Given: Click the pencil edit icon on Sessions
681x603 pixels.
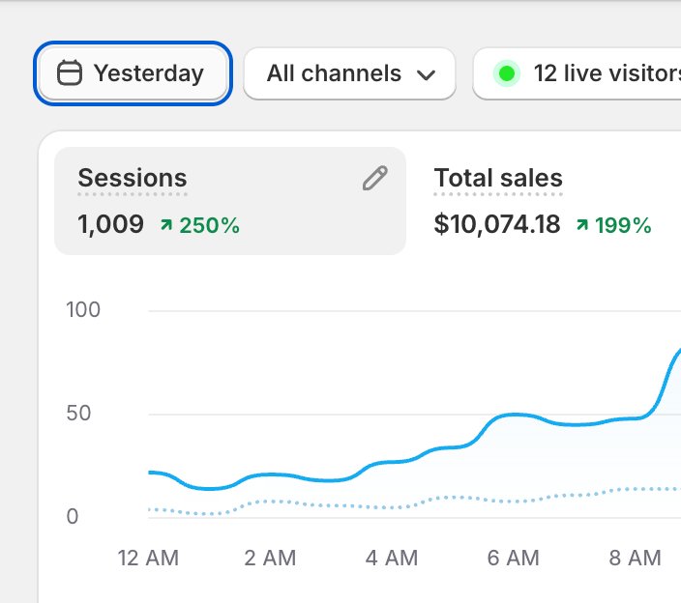Looking at the screenshot, I should pos(374,178).
